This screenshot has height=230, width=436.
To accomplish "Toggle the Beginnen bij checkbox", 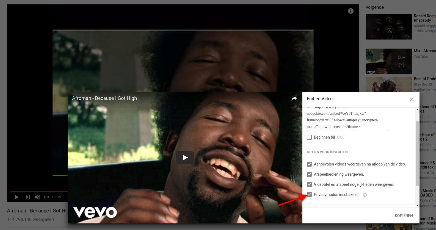I will [309, 137].
